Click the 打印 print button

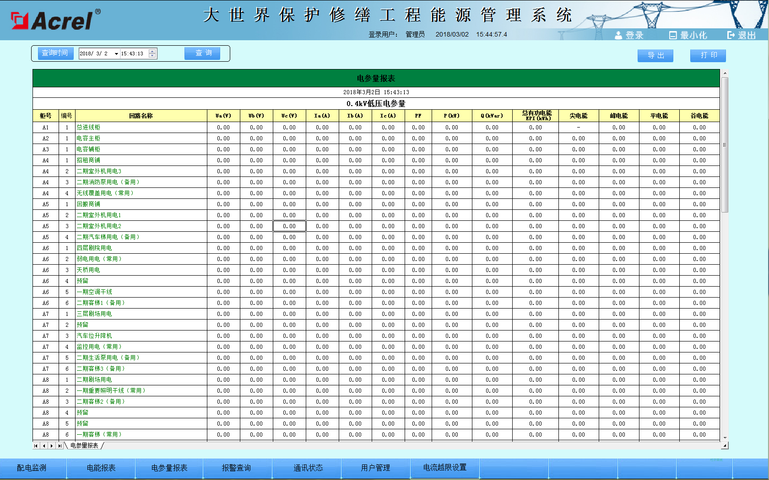tap(708, 55)
